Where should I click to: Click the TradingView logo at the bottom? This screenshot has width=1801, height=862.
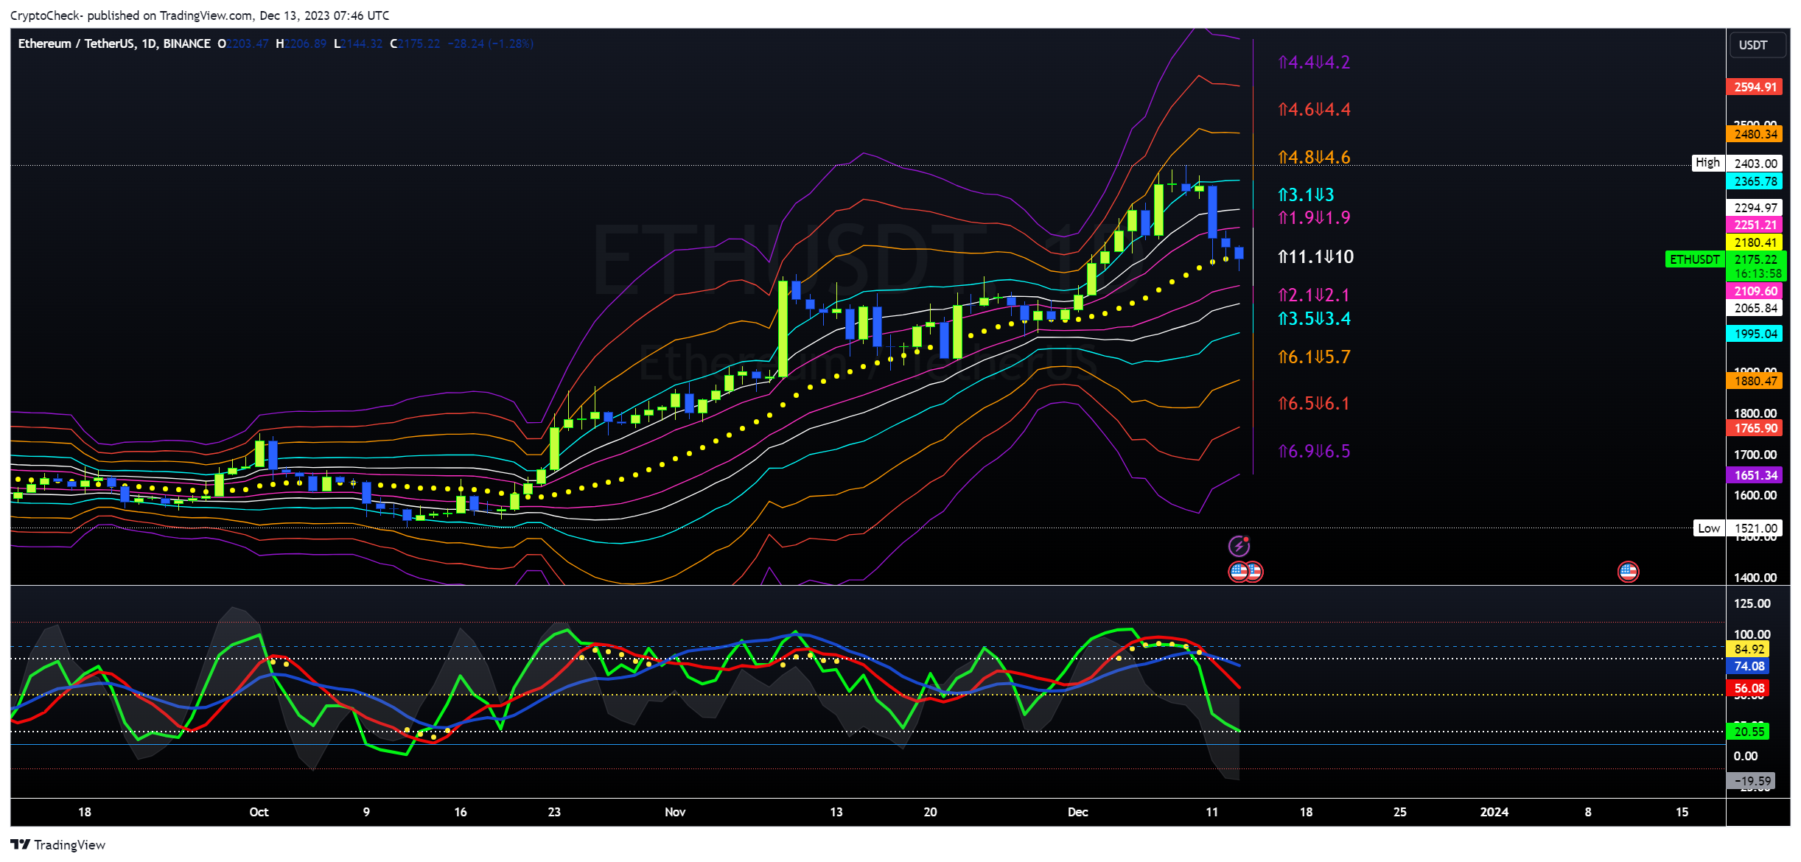pyautogui.click(x=58, y=844)
